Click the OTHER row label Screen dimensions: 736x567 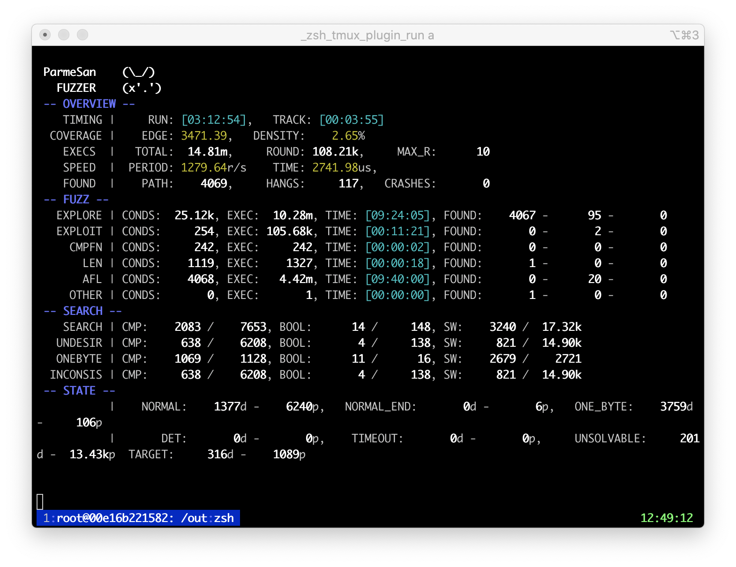click(x=86, y=295)
